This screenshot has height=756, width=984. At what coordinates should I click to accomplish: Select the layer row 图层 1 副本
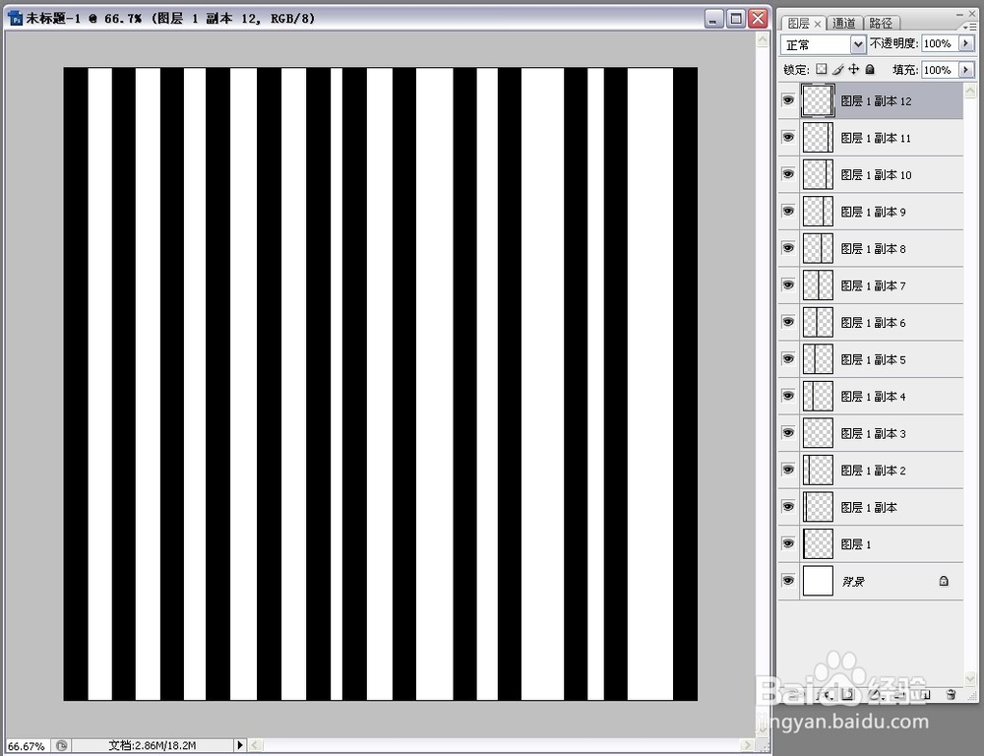(x=871, y=507)
